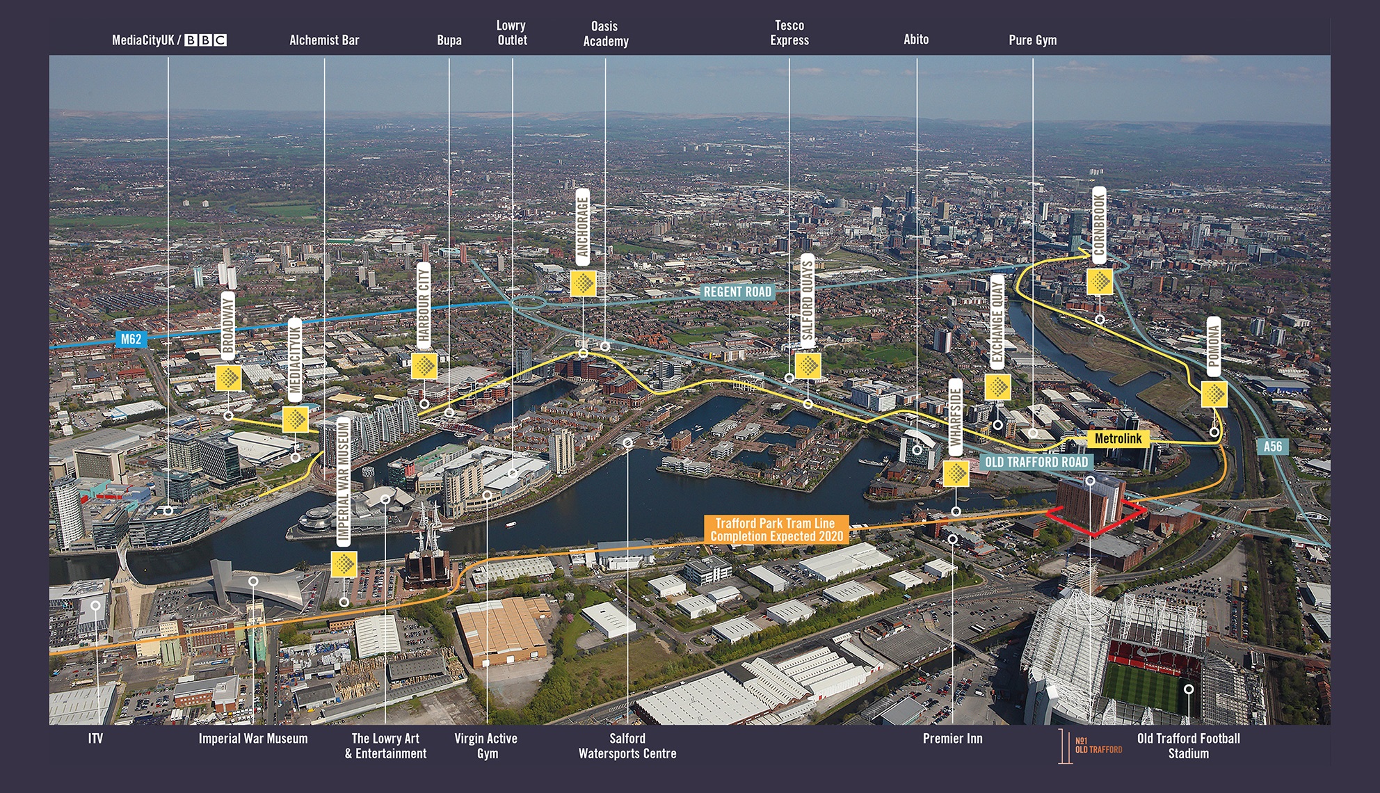Image resolution: width=1380 pixels, height=793 pixels.
Task: Click the vertical Exchange Quay stop name
Action: click(x=997, y=321)
